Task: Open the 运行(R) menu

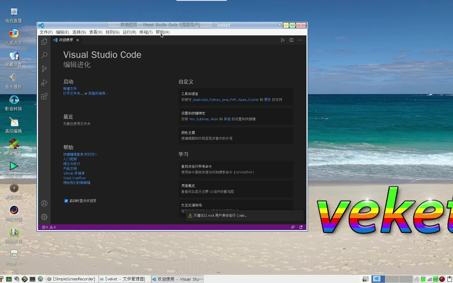Action: [x=130, y=32]
